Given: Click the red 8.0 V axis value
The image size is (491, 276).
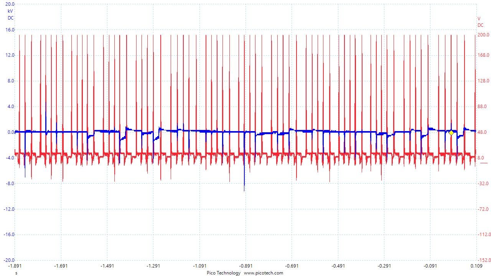Looking at the screenshot, I should 481,158.
